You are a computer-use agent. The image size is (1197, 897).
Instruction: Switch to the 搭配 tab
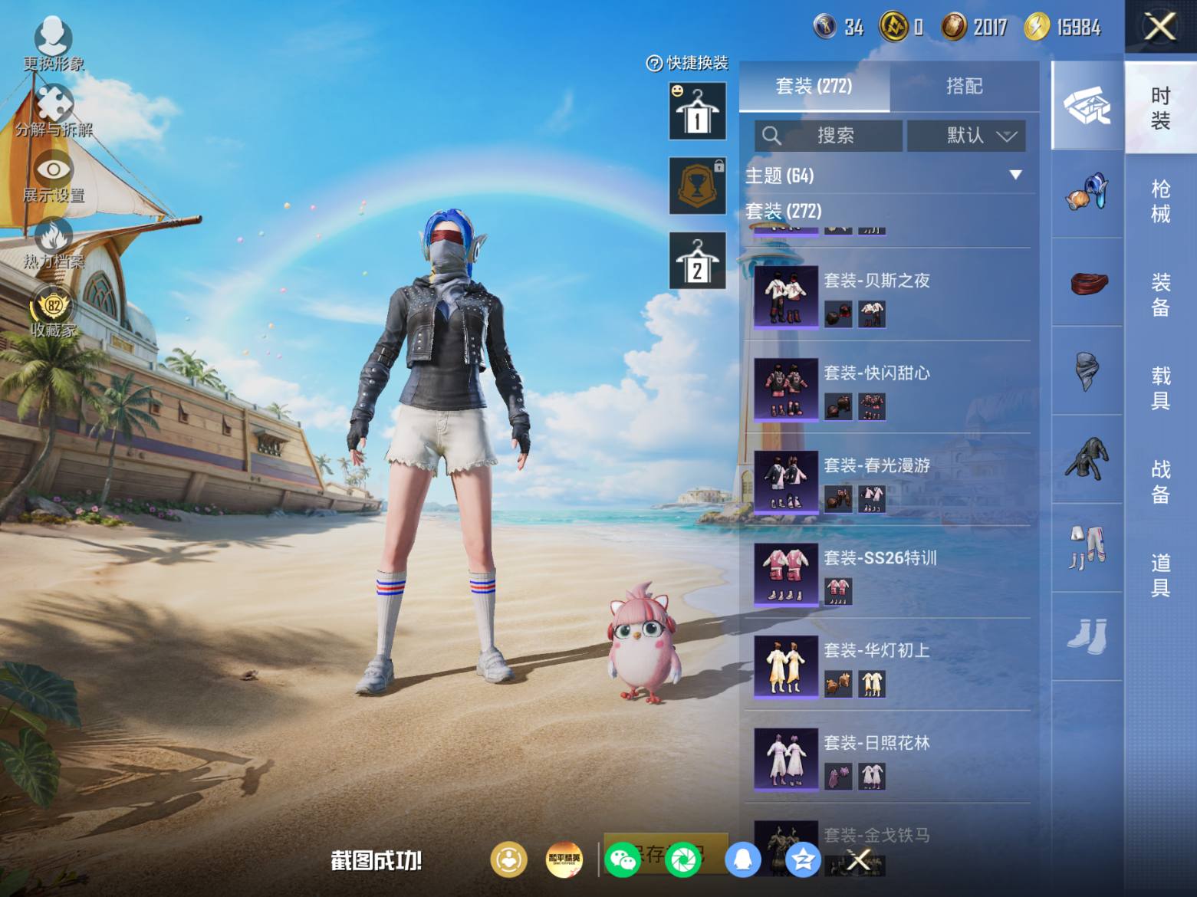(x=964, y=86)
